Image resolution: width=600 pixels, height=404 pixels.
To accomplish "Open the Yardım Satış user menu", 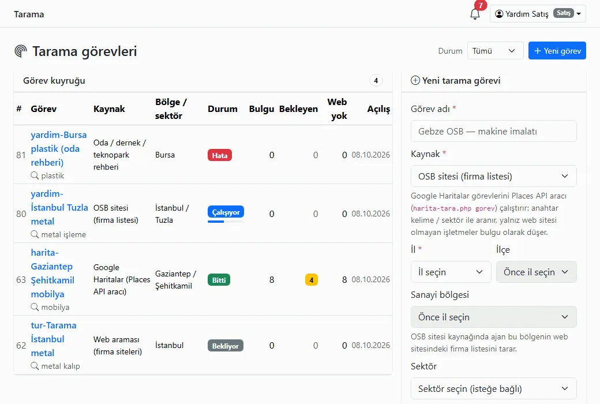I will point(538,14).
